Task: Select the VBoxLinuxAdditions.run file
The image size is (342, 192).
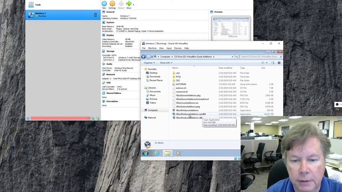Action: click(187, 103)
